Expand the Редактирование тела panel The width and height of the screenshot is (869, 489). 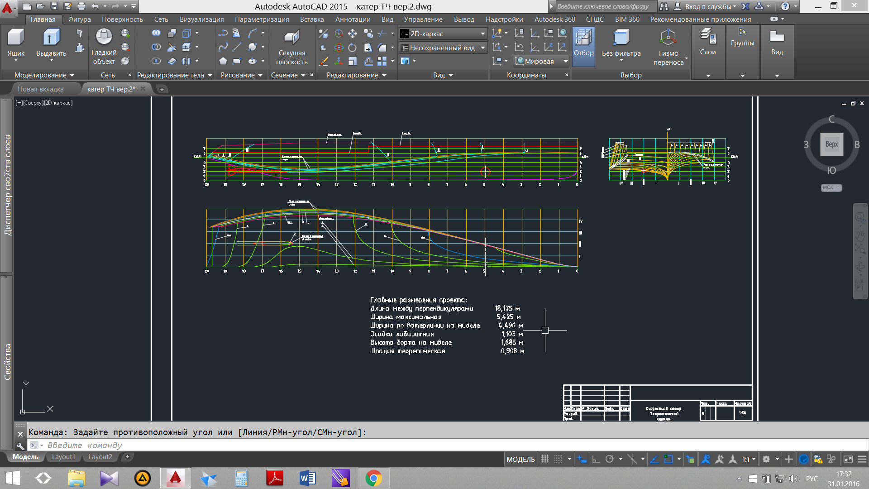[175, 75]
